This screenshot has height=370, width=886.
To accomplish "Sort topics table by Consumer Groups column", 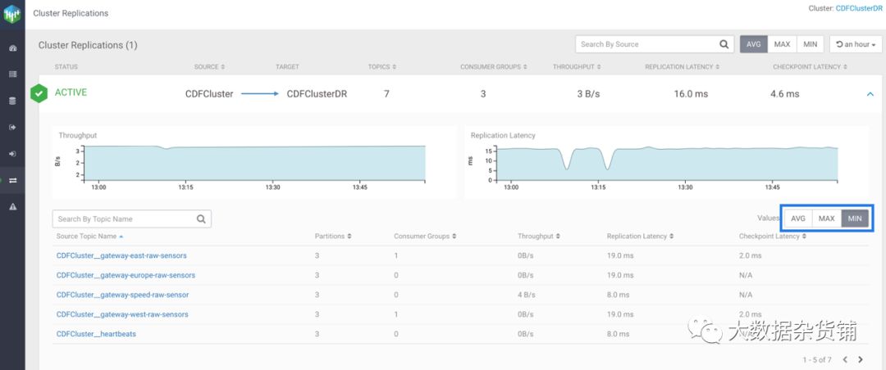I will pos(425,237).
